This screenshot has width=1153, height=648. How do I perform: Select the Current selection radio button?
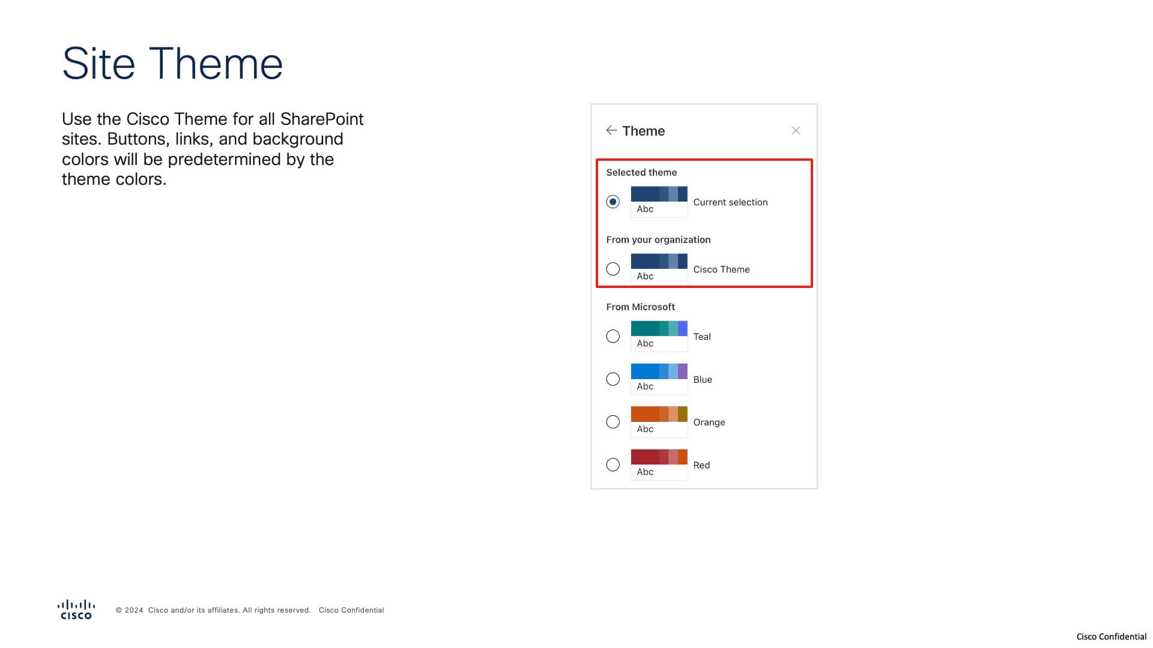point(613,202)
